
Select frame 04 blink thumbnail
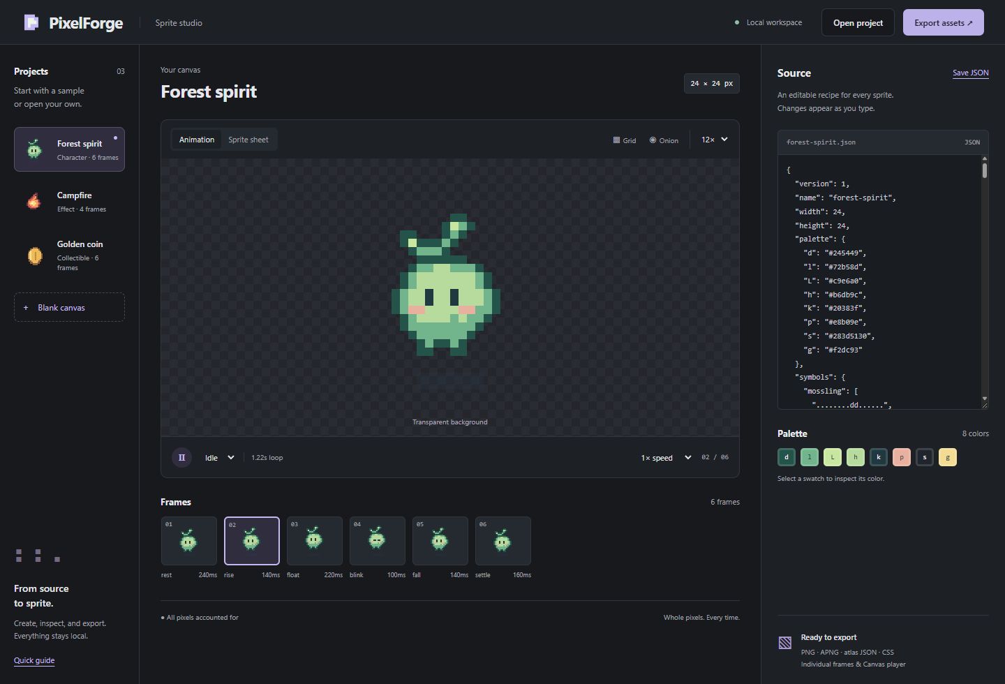378,541
